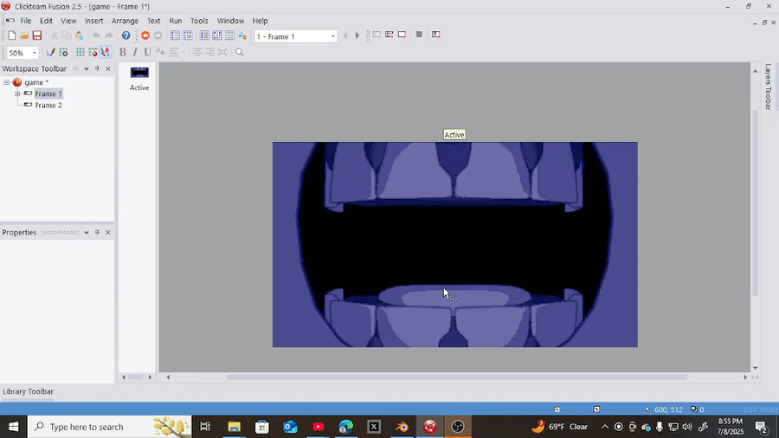Image resolution: width=779 pixels, height=438 pixels.
Task: Toggle the highlighted text toolbar icon
Action: pos(106,52)
